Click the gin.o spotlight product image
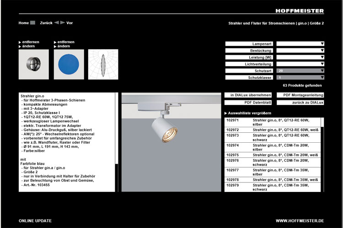The height and width of the screenshot is (228, 343). pyautogui.click(x=171, y=142)
